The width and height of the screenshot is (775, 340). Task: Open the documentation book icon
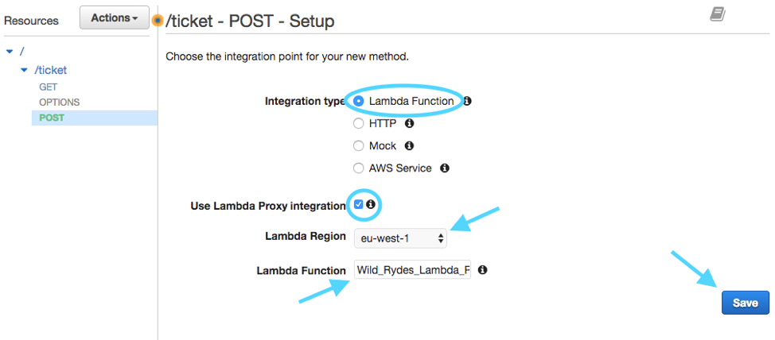(x=718, y=14)
